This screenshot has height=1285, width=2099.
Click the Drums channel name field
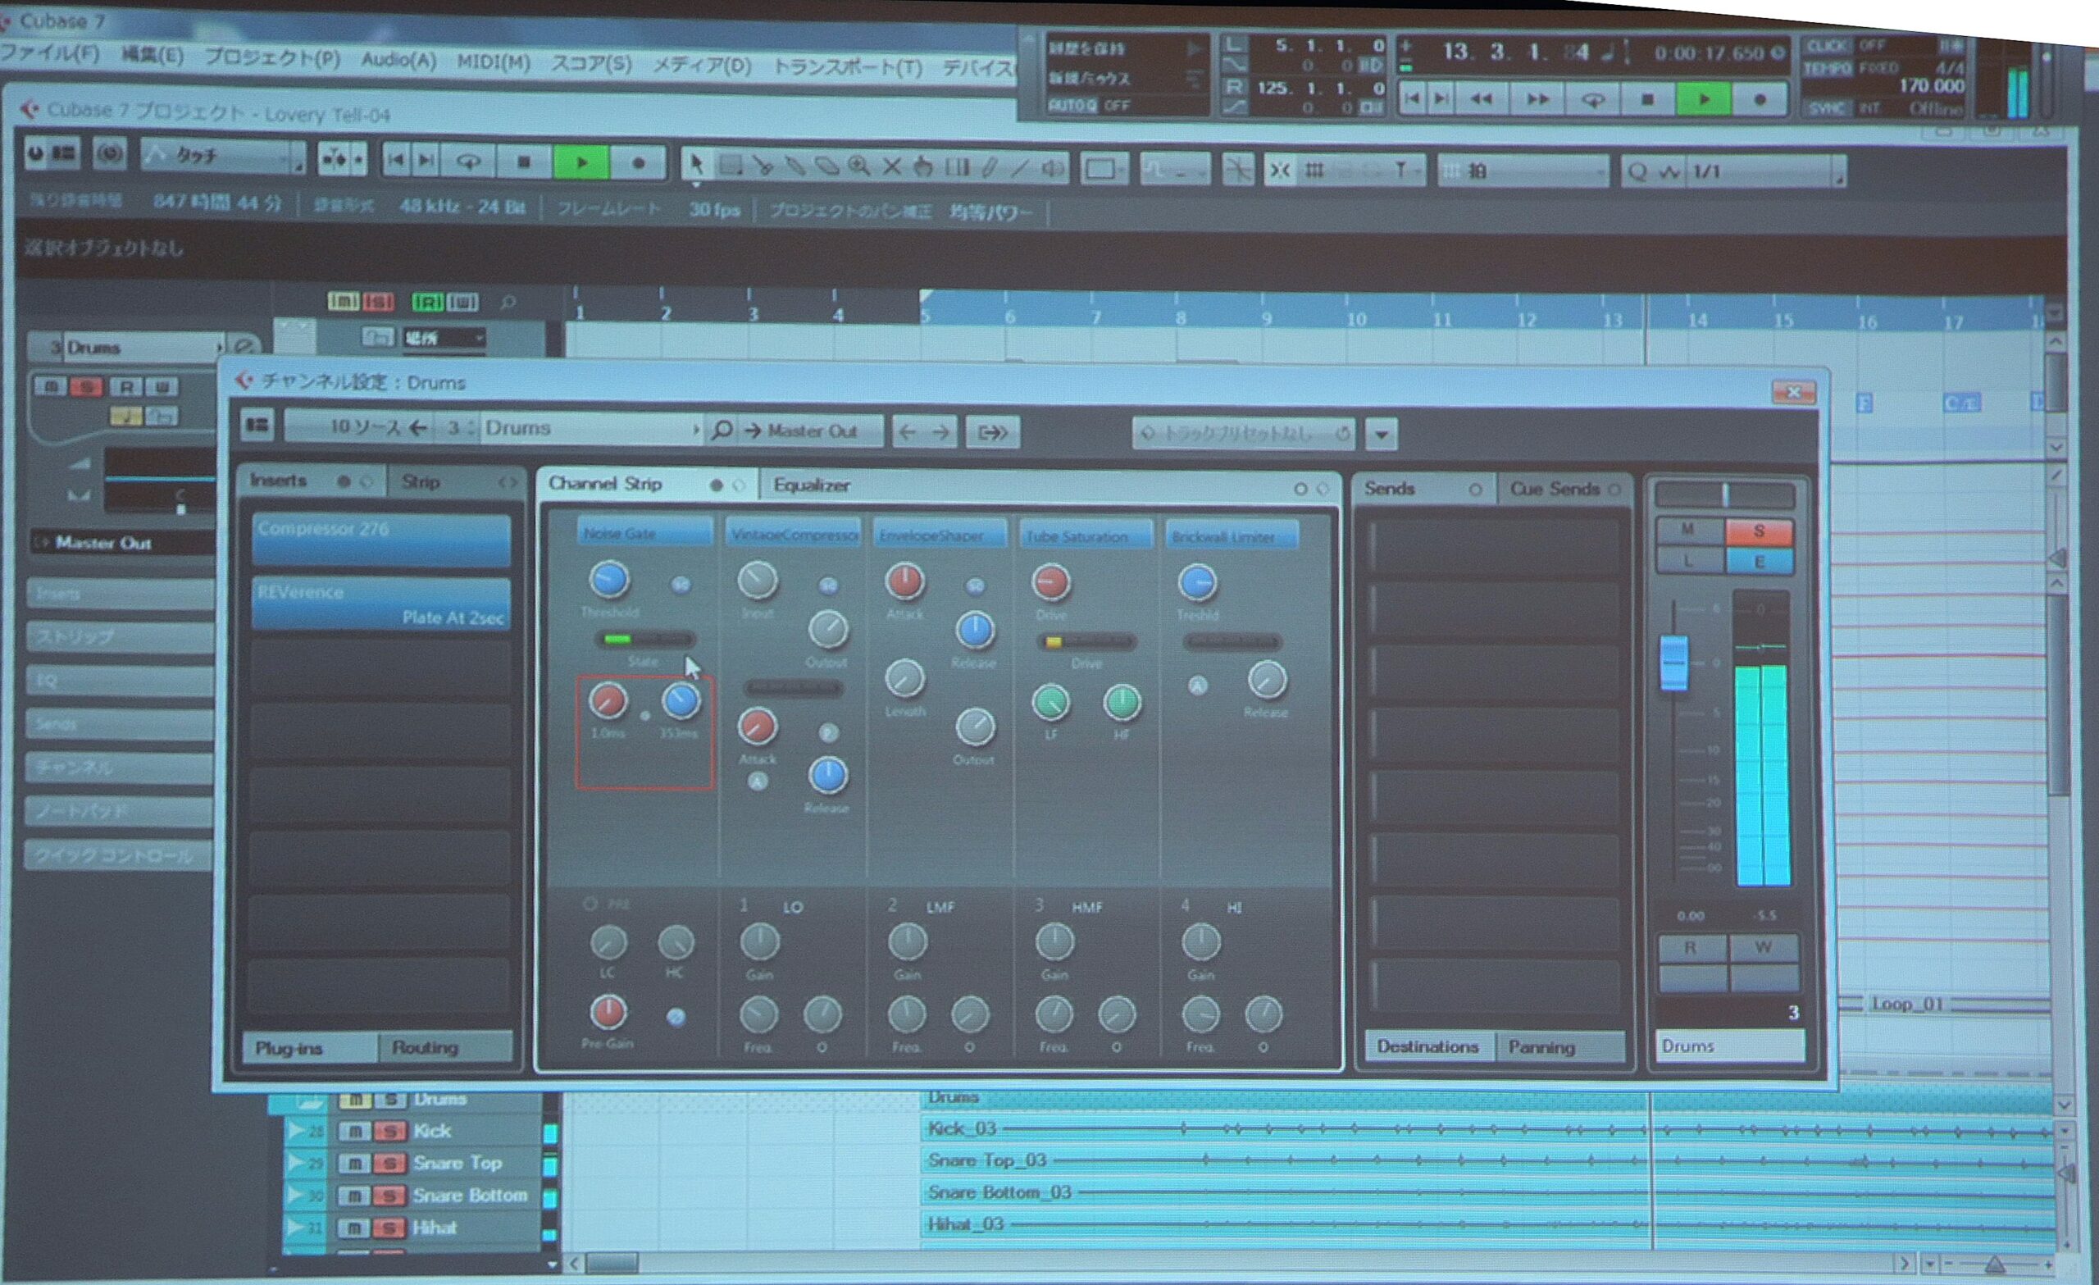pyautogui.click(x=1728, y=1046)
